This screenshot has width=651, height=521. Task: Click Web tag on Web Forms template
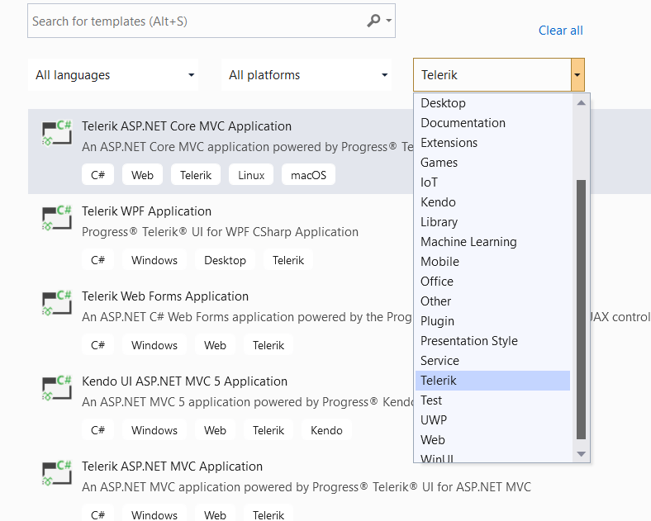tap(215, 345)
